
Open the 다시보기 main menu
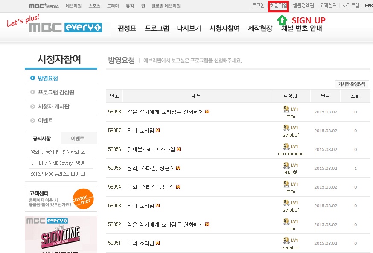[x=189, y=28]
